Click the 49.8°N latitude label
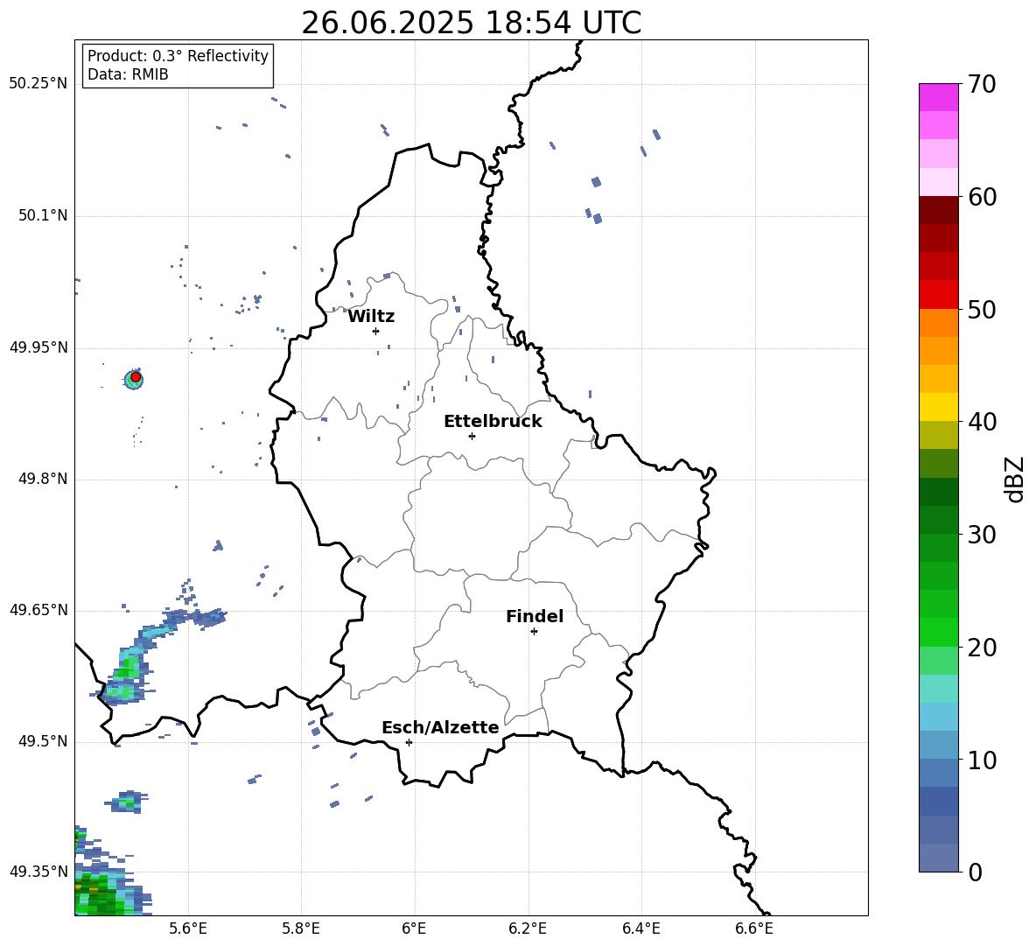Image resolution: width=1036 pixels, height=946 pixels. coord(42,479)
